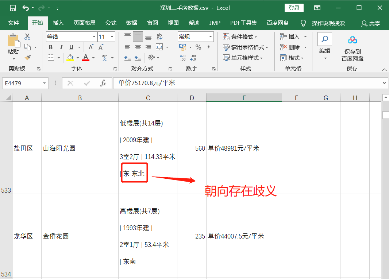Screen dimensions: 389x279
Task: Select all cells via corner triangle
Action: pyautogui.click(x=8, y=97)
